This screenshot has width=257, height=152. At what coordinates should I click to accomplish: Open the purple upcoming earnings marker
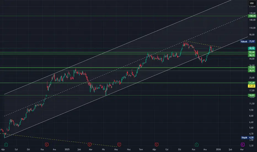pos(243,145)
